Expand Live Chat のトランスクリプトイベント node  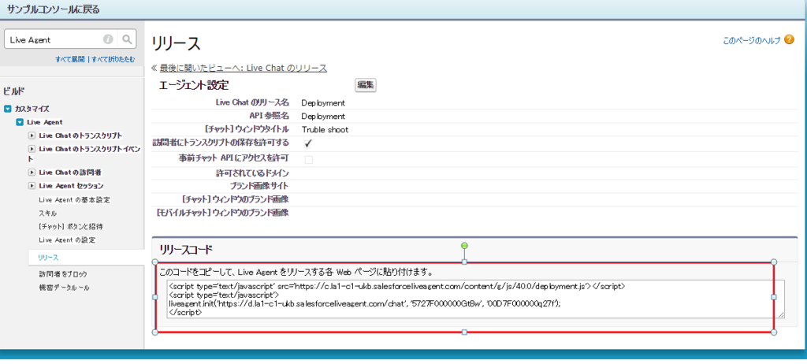tap(32, 149)
